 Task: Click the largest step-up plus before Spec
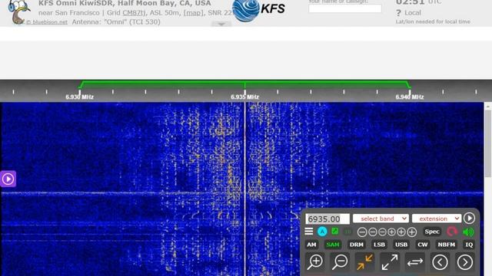tap(412, 232)
